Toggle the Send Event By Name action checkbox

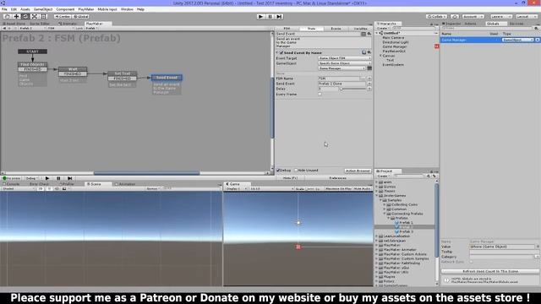[x=281, y=52]
